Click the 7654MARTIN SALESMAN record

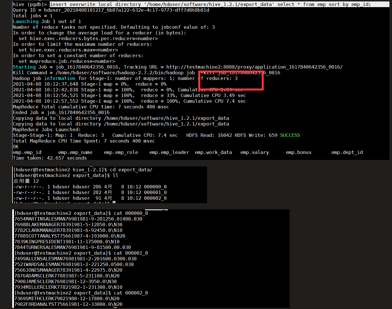coord(78,219)
